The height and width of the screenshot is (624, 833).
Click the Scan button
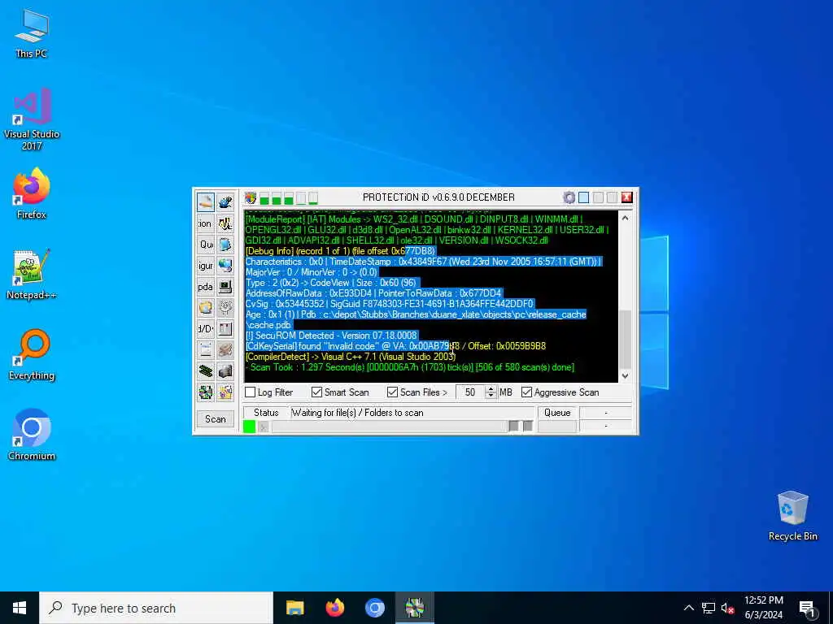coord(215,419)
